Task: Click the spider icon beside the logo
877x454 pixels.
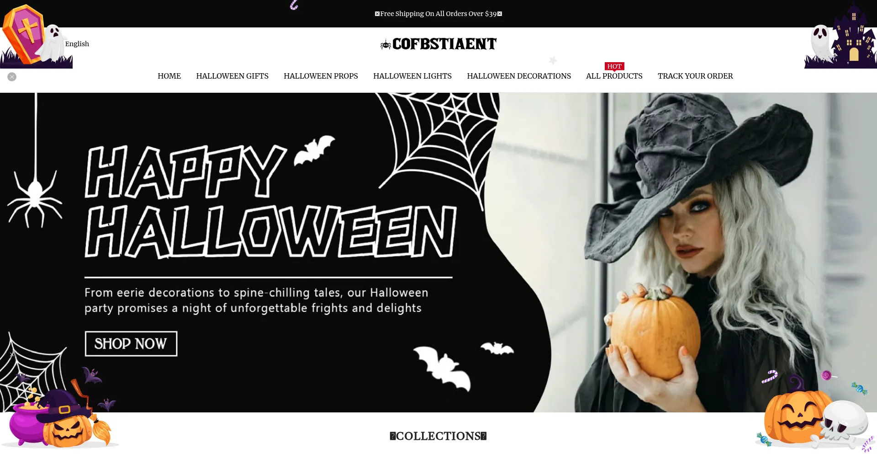Action: [x=386, y=44]
